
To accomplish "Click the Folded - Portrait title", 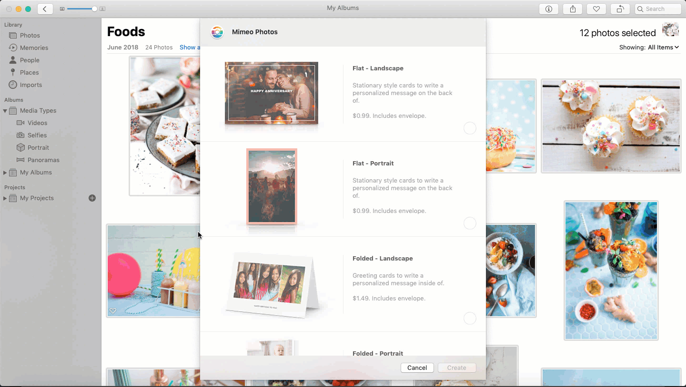I will [378, 353].
